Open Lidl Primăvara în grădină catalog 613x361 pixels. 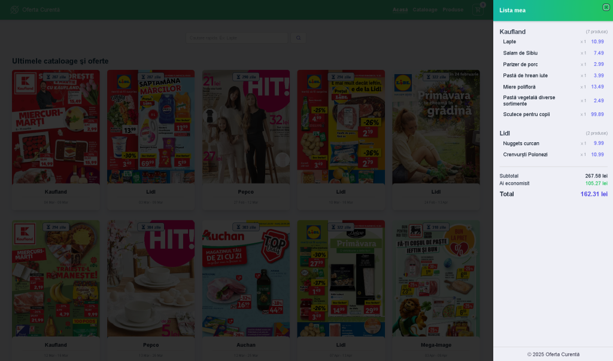tap(436, 127)
